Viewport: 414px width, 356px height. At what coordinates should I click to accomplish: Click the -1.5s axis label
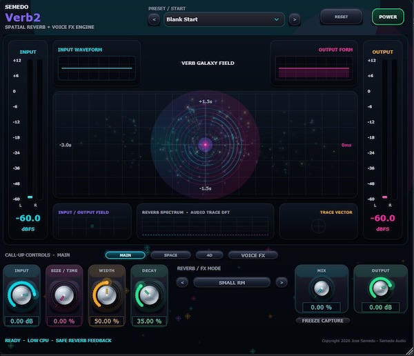(x=206, y=188)
